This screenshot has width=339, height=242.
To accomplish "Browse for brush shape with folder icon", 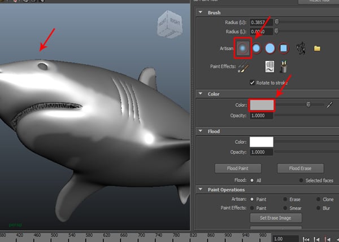I will (317, 48).
